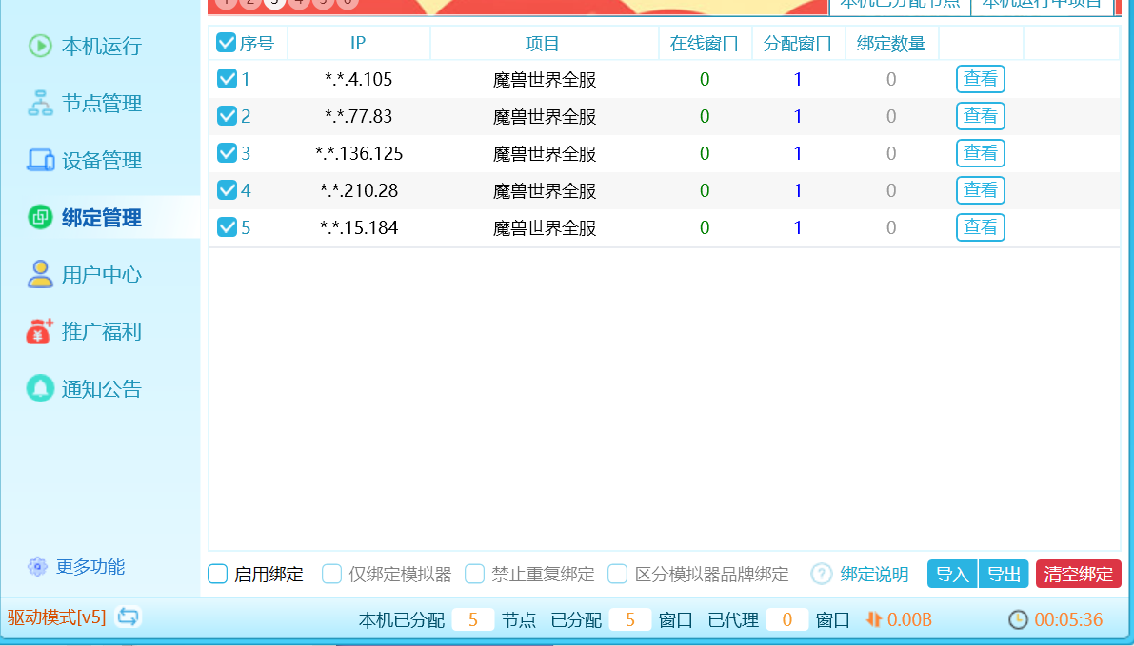Image resolution: width=1134 pixels, height=646 pixels.
Task: Click the question mark icon before 绑定说明
Action: coord(822,574)
